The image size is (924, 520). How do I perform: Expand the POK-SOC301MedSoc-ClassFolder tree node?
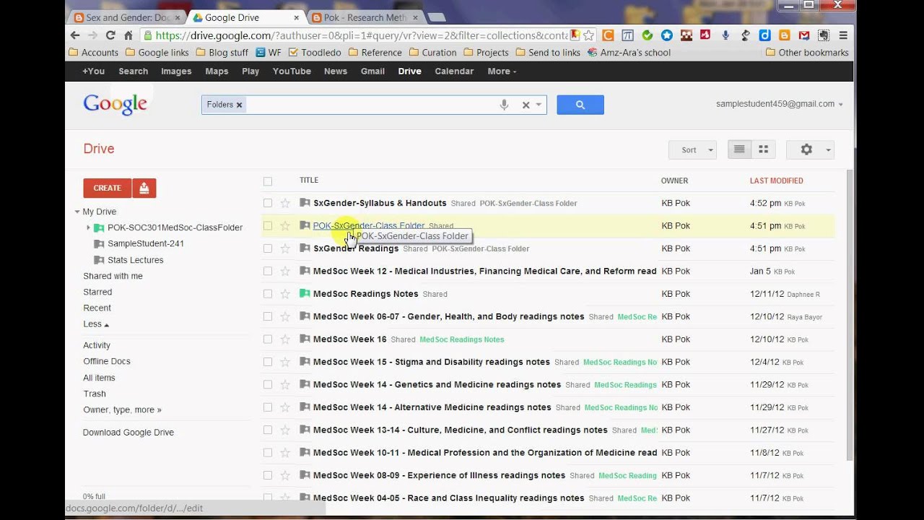click(88, 227)
